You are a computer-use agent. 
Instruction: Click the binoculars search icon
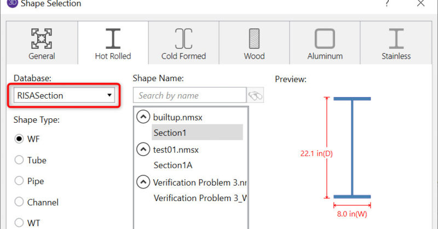[x=256, y=95]
